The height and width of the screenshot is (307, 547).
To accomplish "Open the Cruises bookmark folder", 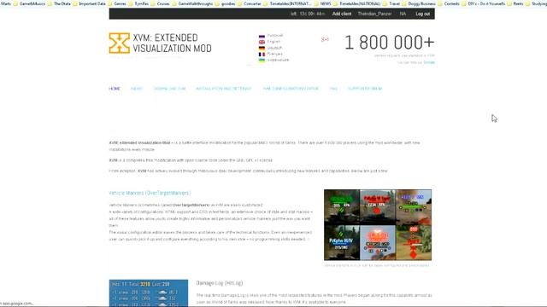I will coord(160,3).
